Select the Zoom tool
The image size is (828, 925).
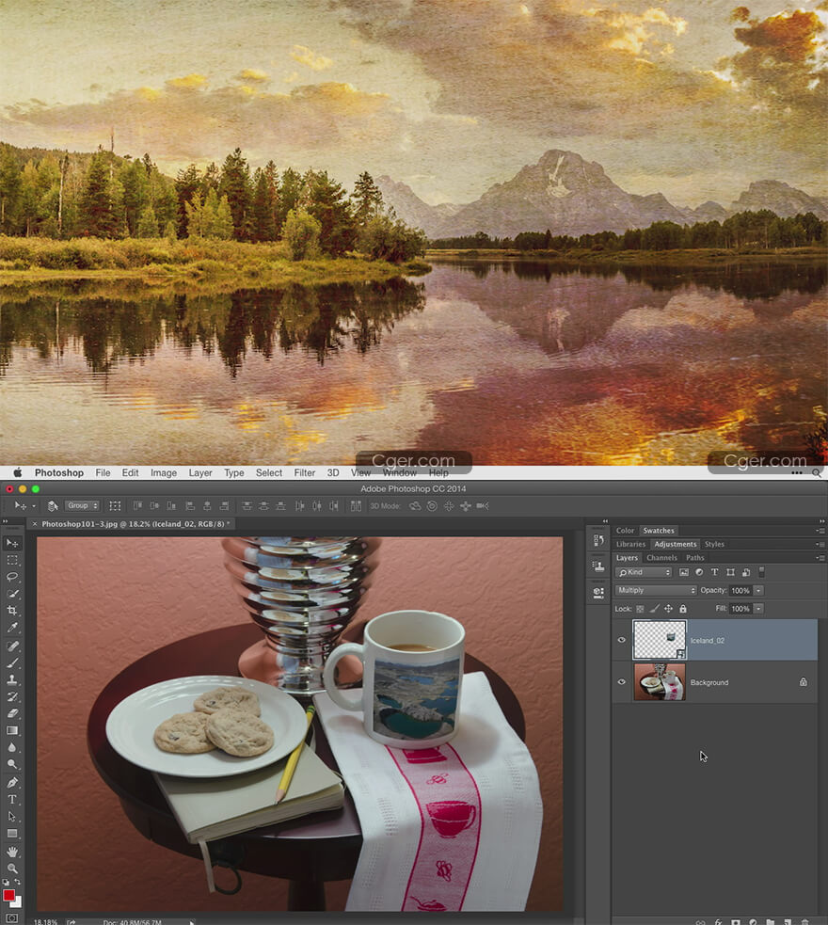click(x=12, y=869)
